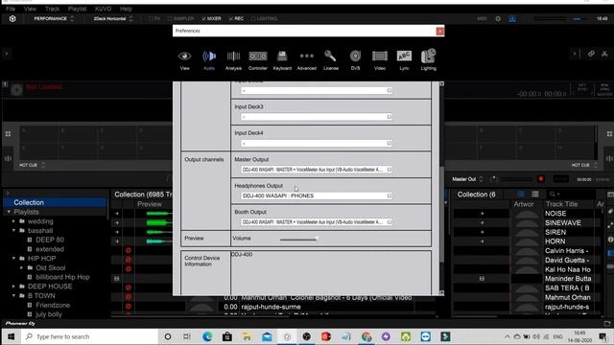This screenshot has width=614, height=345.
Task: Open the Mail app from the taskbar
Action: [x=267, y=336]
